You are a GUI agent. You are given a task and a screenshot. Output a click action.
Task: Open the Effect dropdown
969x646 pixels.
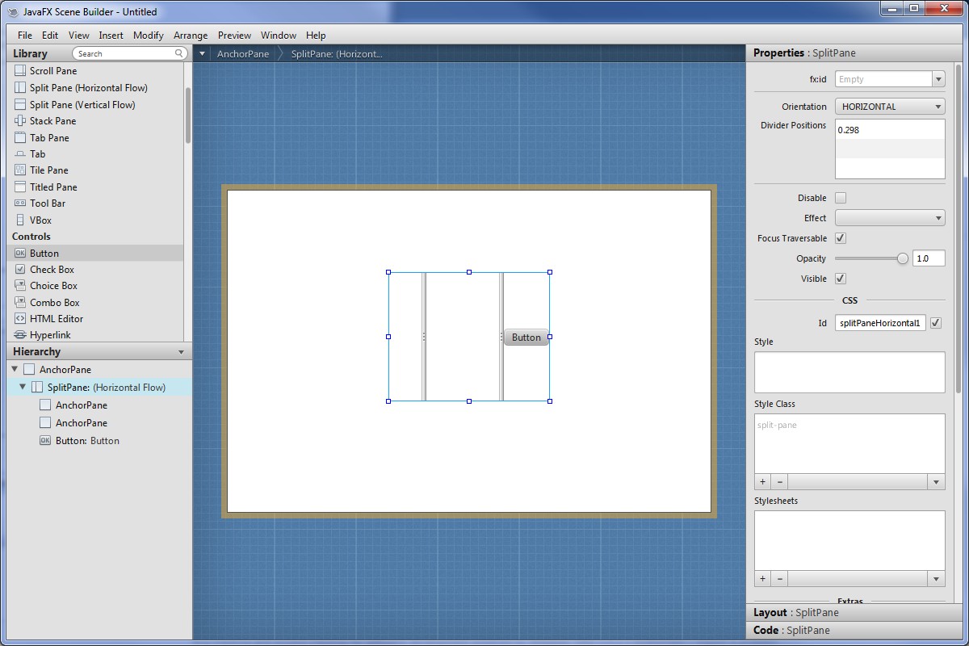[890, 218]
